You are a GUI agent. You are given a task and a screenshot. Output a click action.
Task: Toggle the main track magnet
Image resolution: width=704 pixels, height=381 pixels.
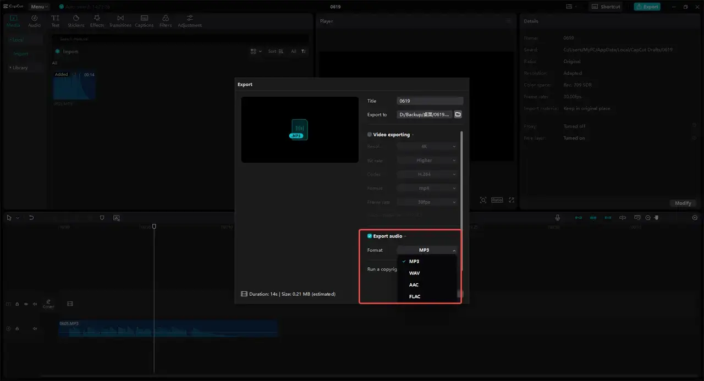578,218
